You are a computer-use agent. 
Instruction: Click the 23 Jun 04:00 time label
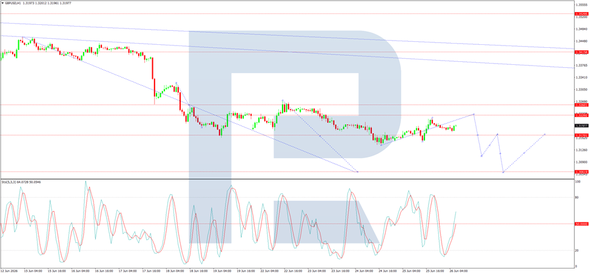click(x=316, y=270)
